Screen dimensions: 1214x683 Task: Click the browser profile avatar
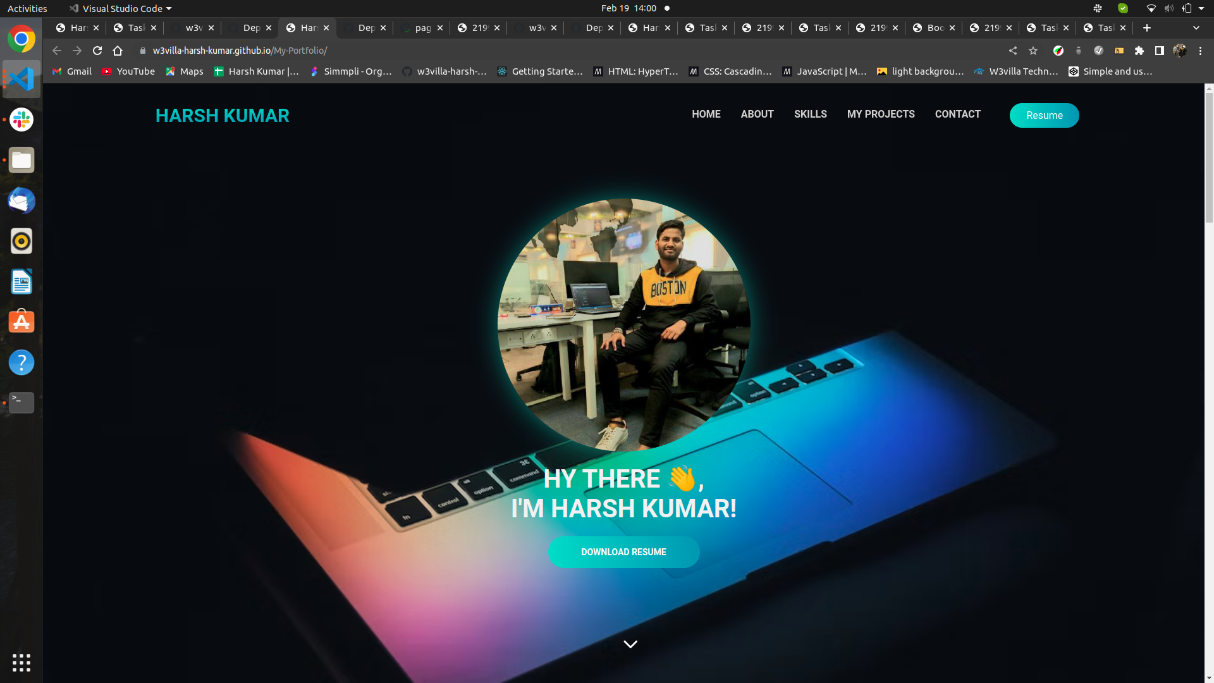pos(1180,51)
